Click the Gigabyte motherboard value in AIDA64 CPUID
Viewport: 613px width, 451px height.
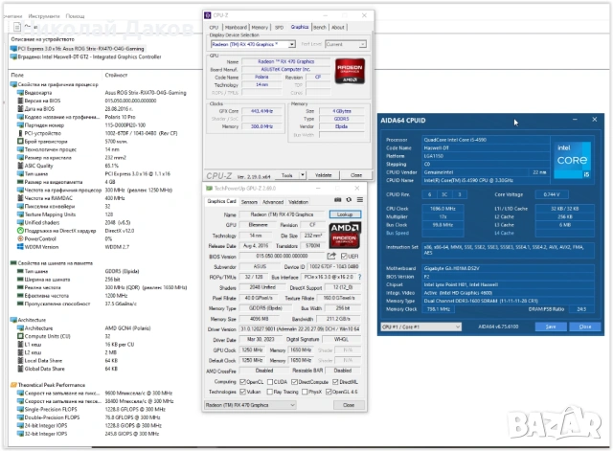coord(508,268)
